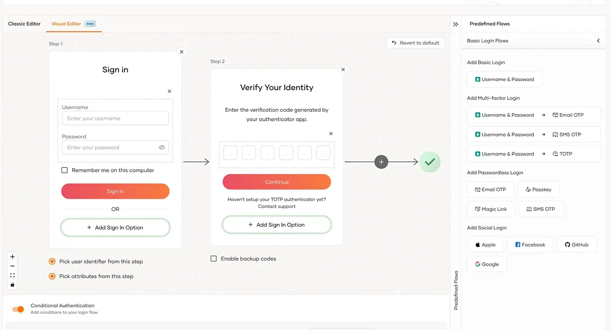Select Pick user identifier from this step
Screen dimensions: 611x330
tap(52, 261)
